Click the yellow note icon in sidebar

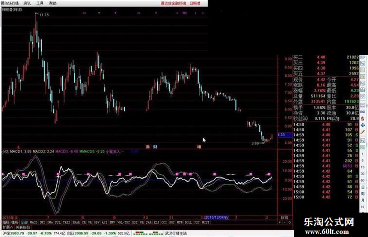pos(363,69)
